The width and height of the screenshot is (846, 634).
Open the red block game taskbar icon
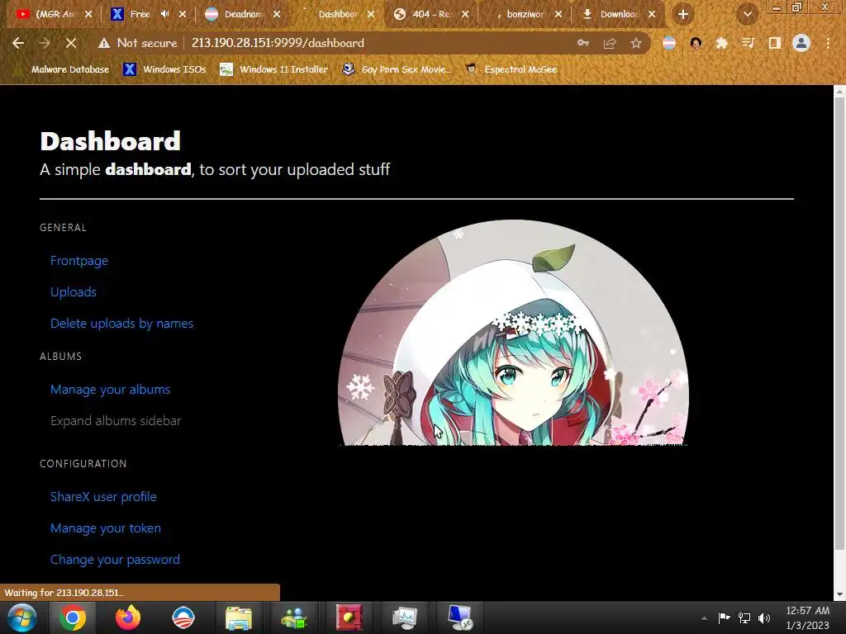coord(349,617)
